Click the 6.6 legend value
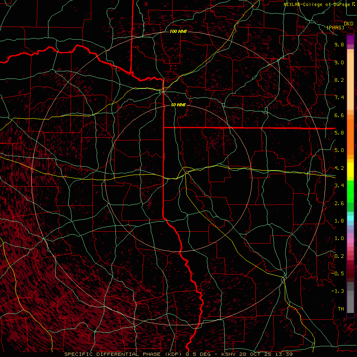This screenshot has width=357, height=357. click(x=339, y=115)
